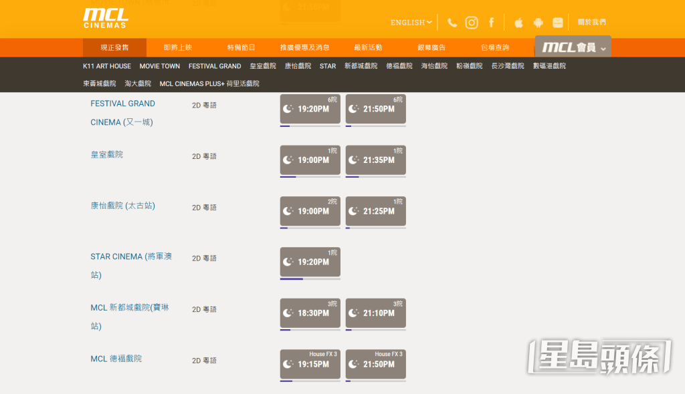Go to 海怡戲院 in cinema bar
The height and width of the screenshot is (394, 685).
point(434,66)
